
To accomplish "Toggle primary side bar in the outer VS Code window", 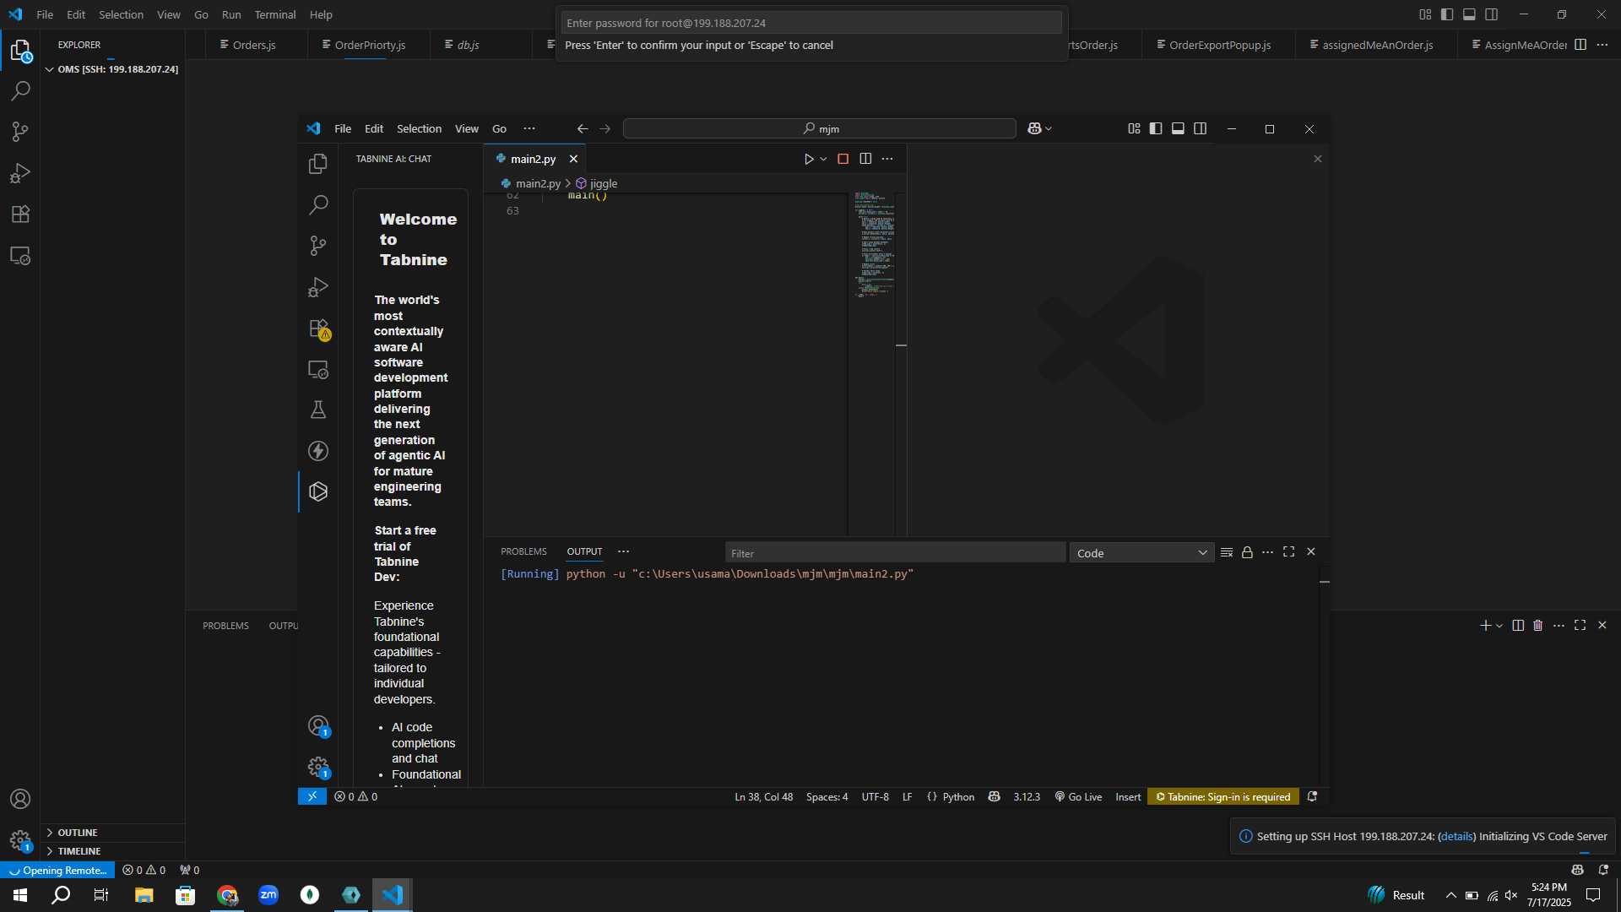I will pyautogui.click(x=1447, y=14).
